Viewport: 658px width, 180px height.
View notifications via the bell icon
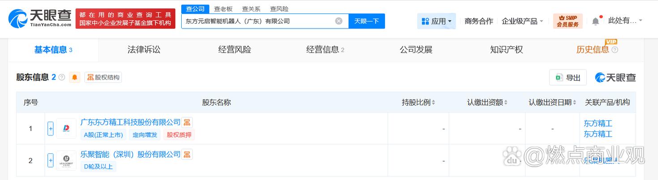(595, 21)
